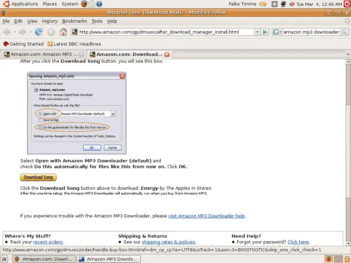Image resolution: width=351 pixels, height=263 pixels.
Task: Reload the current Amazon page
Action: [x=39, y=32]
